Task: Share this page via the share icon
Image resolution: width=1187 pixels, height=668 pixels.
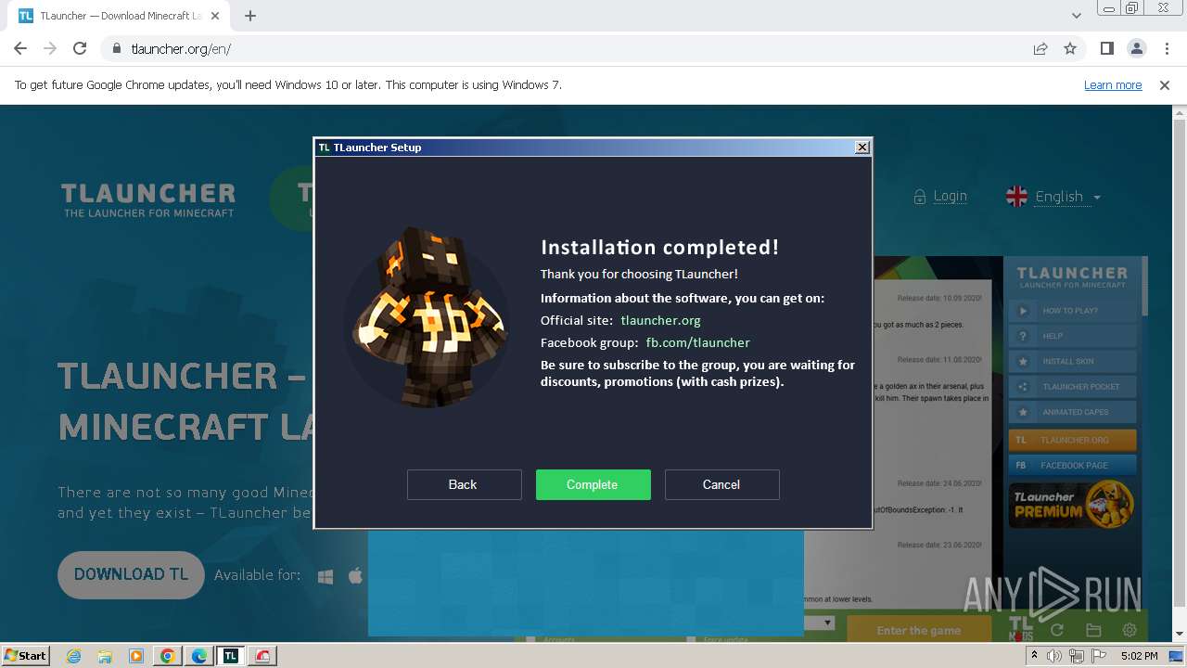Action: (1040, 48)
